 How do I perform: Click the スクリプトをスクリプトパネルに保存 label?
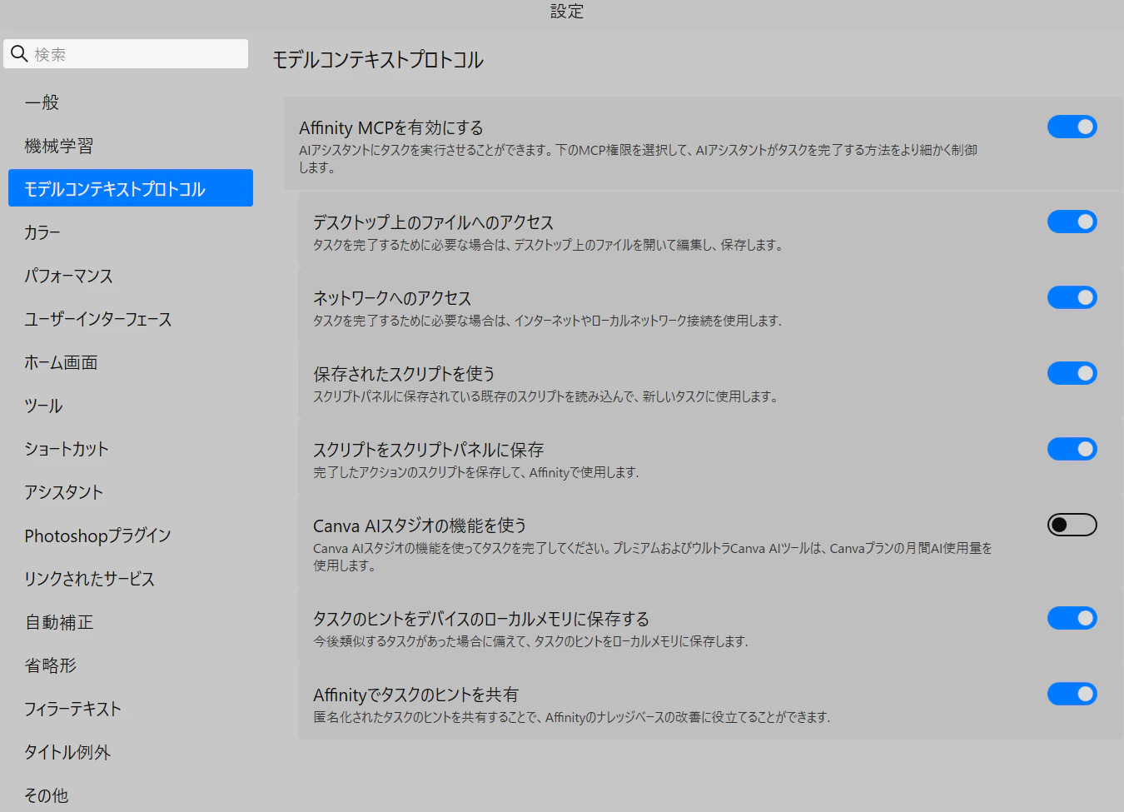428,450
